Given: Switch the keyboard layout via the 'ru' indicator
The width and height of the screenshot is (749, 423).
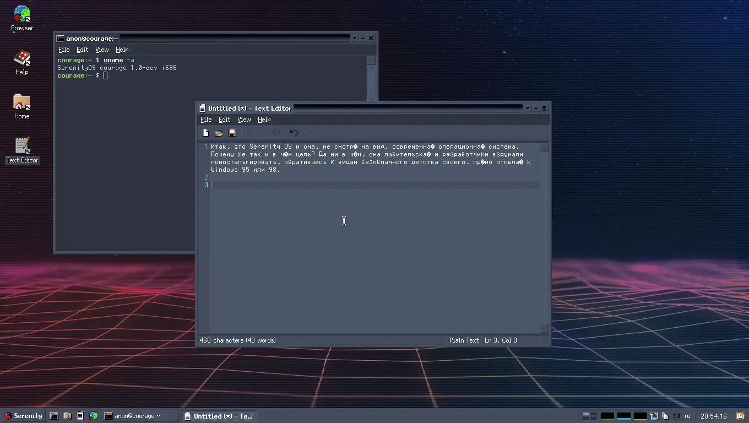Looking at the screenshot, I should pyautogui.click(x=687, y=416).
